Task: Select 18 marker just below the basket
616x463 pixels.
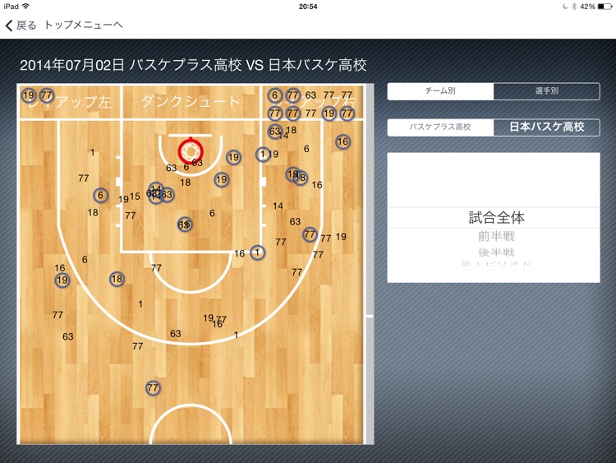Action: pyautogui.click(x=186, y=183)
